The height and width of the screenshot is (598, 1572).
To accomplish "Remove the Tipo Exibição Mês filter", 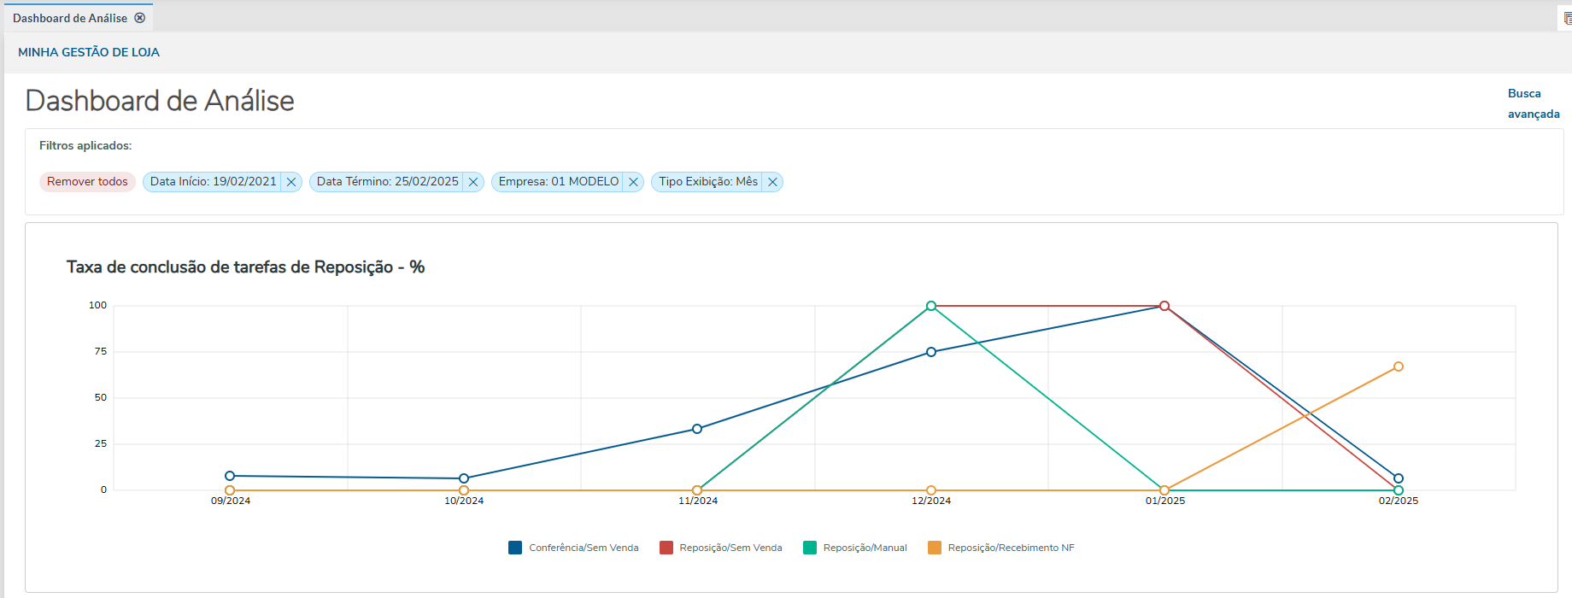I will coord(772,182).
